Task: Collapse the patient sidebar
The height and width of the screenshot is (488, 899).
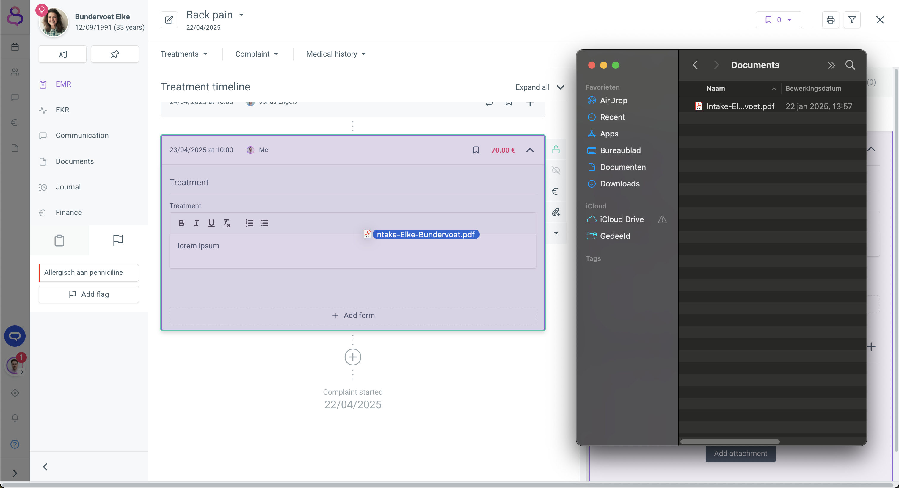Action: [x=45, y=467]
